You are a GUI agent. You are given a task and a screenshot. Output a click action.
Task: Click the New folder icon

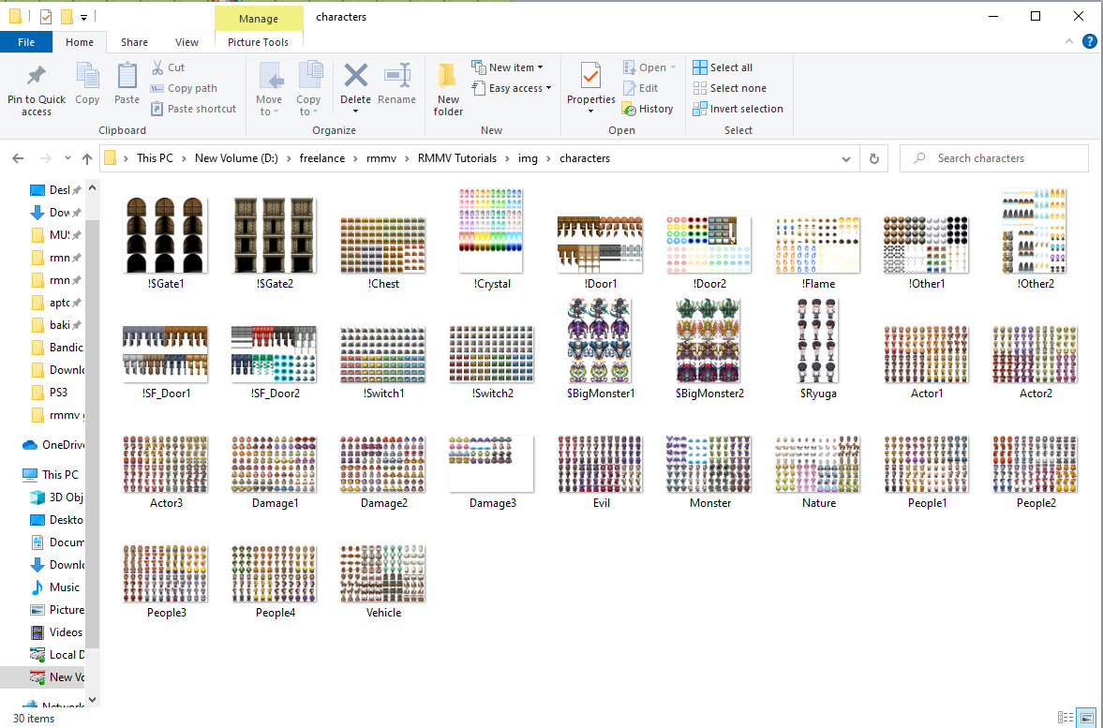pyautogui.click(x=447, y=75)
